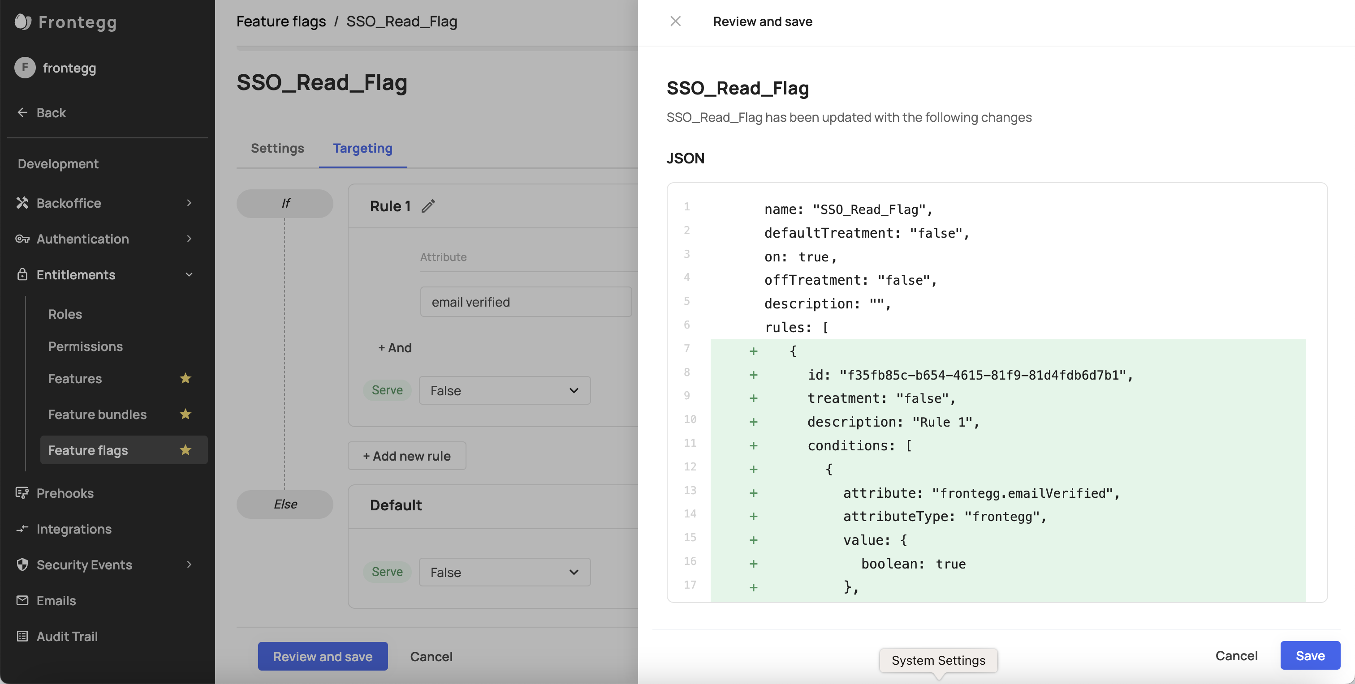1355x684 pixels.
Task: Open Permissions under Entitlements
Action: (x=85, y=347)
